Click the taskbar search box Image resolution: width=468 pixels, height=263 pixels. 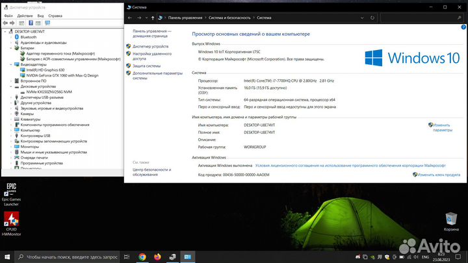[67, 257]
